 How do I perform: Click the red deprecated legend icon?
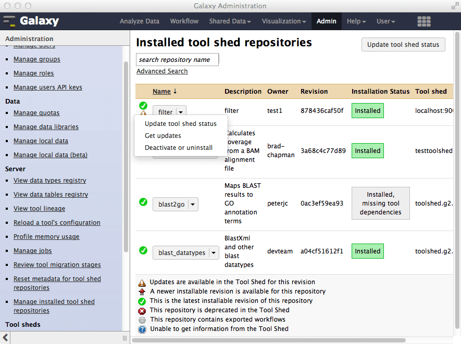pyautogui.click(x=142, y=310)
